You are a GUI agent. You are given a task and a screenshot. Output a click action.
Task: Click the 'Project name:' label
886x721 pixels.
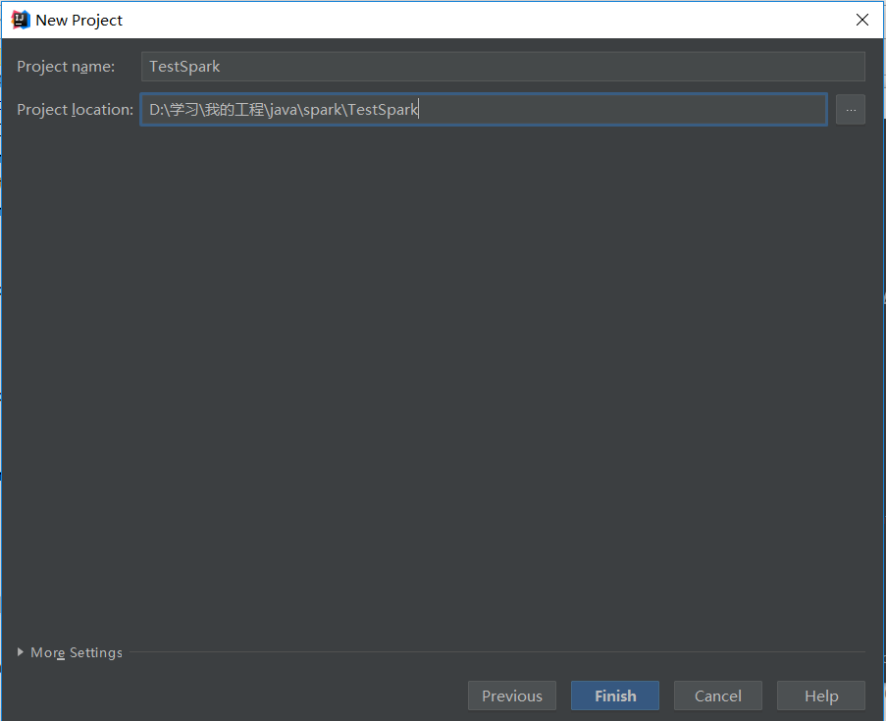(x=66, y=67)
